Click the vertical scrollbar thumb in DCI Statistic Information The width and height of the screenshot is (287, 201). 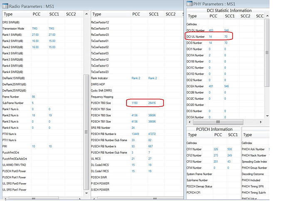coord(267,53)
